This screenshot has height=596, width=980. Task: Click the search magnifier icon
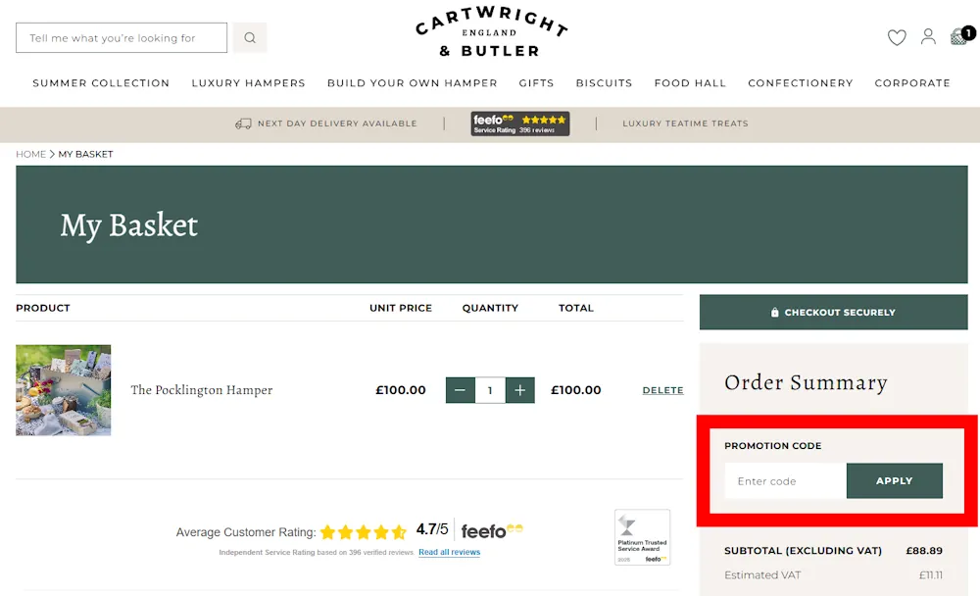(249, 37)
